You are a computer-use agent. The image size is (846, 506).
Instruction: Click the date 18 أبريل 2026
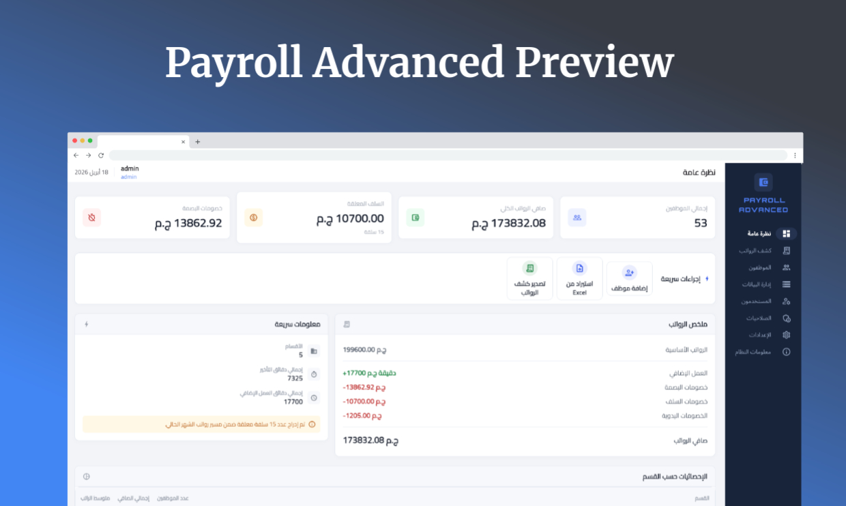91,173
